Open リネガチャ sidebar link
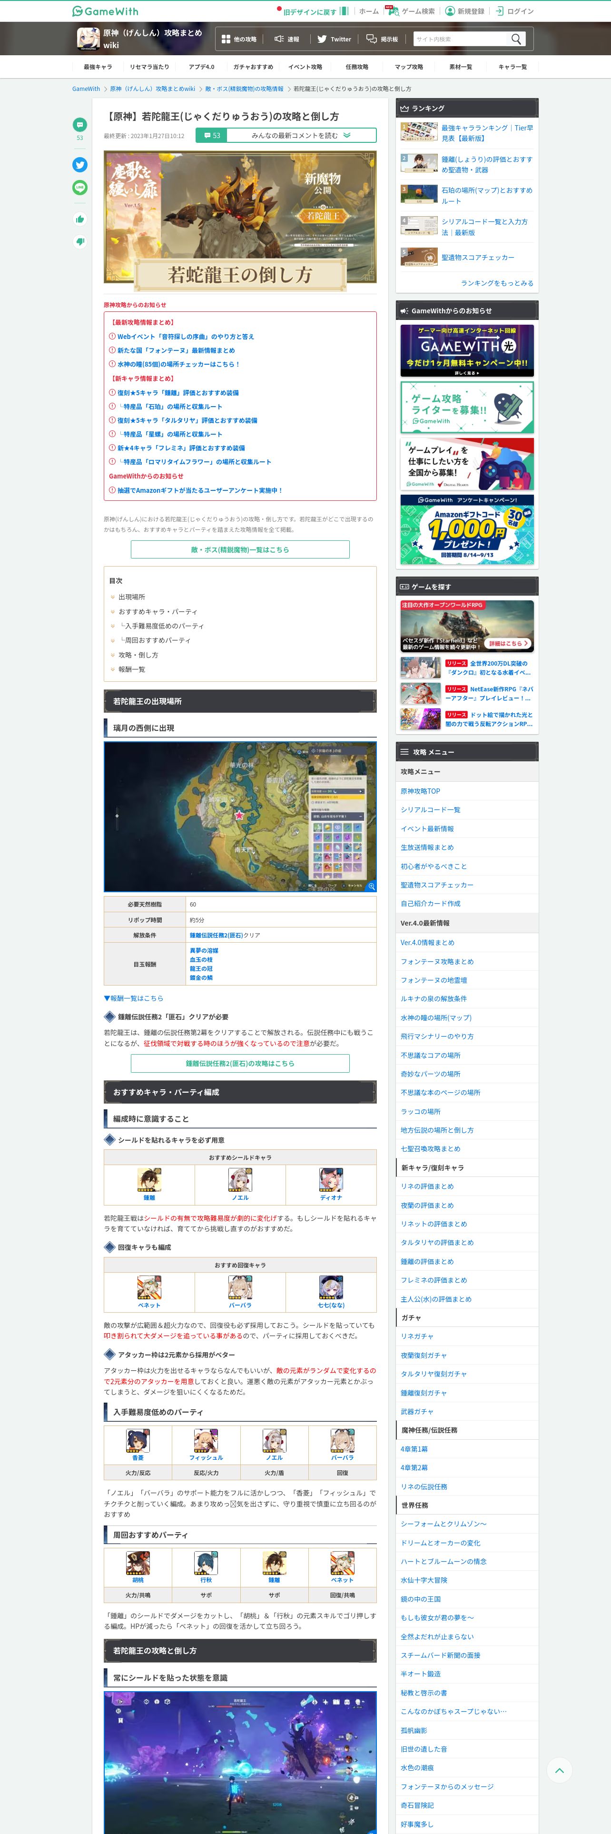Image resolution: width=611 pixels, height=1834 pixels. 417,1336
